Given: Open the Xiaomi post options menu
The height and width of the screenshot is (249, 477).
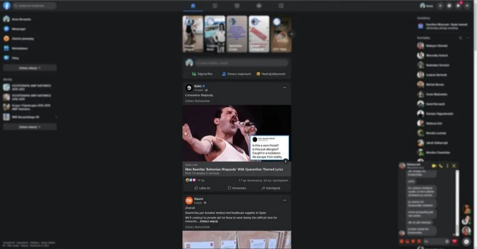Looking at the screenshot, I should point(285,200).
